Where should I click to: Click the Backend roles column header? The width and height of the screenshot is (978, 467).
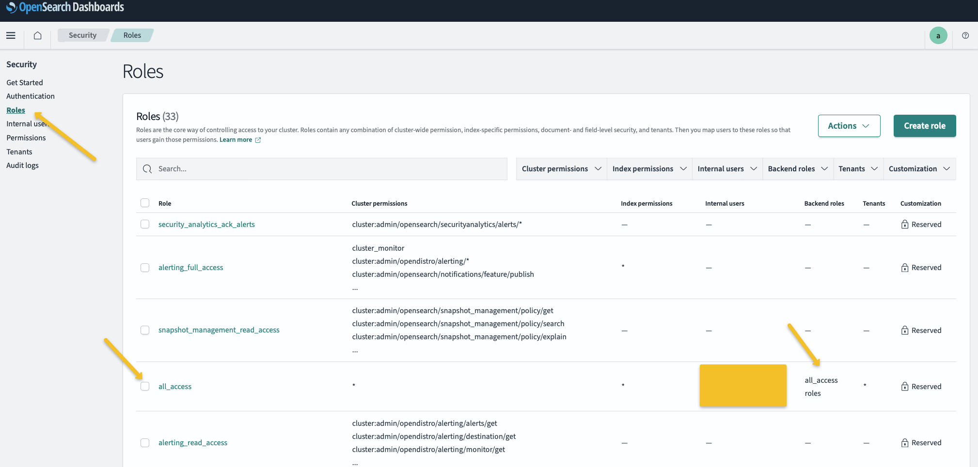(824, 204)
